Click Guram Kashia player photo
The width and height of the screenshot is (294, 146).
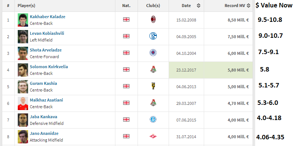(x=23, y=87)
